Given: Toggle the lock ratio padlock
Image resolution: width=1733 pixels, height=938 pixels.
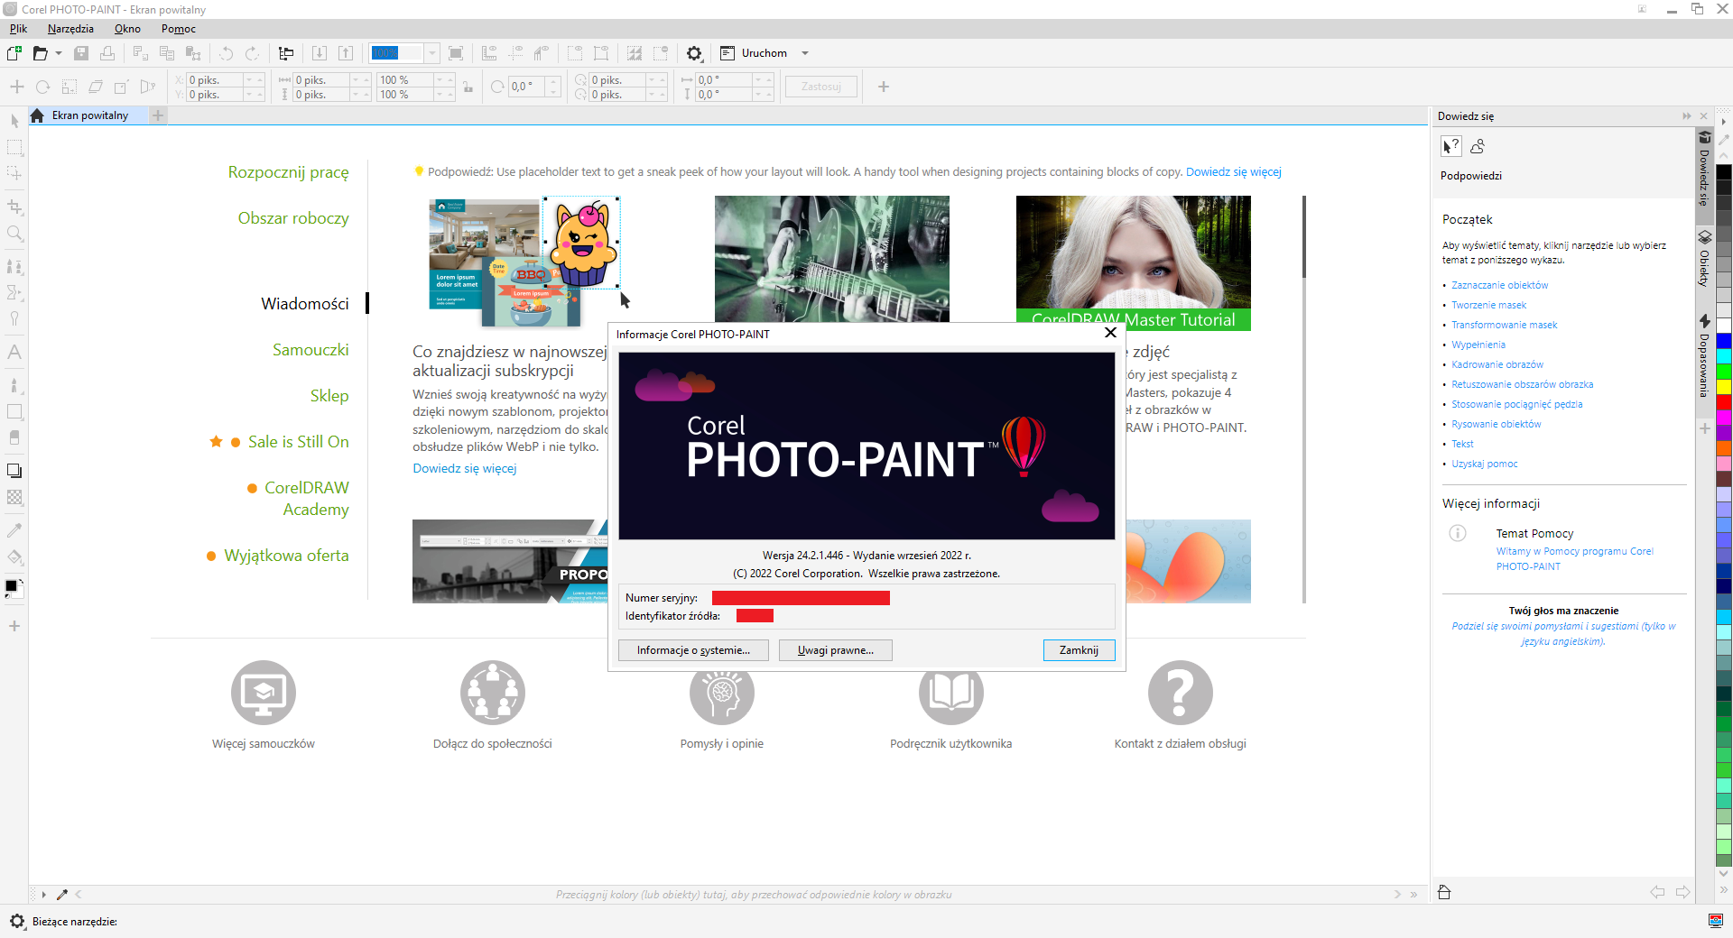Looking at the screenshot, I should pyautogui.click(x=468, y=87).
